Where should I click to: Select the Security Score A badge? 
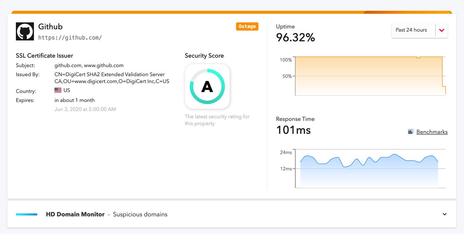pos(207,87)
